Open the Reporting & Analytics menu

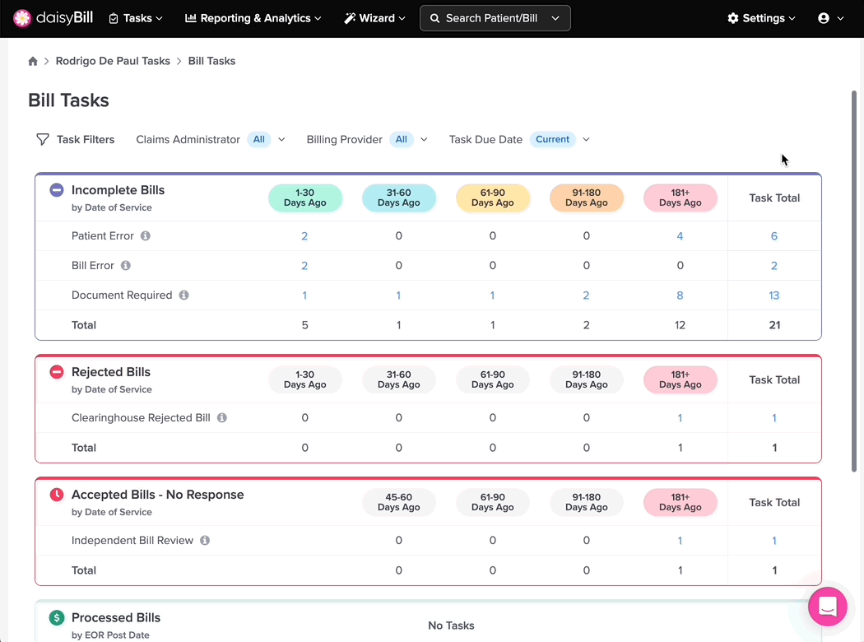pos(253,18)
